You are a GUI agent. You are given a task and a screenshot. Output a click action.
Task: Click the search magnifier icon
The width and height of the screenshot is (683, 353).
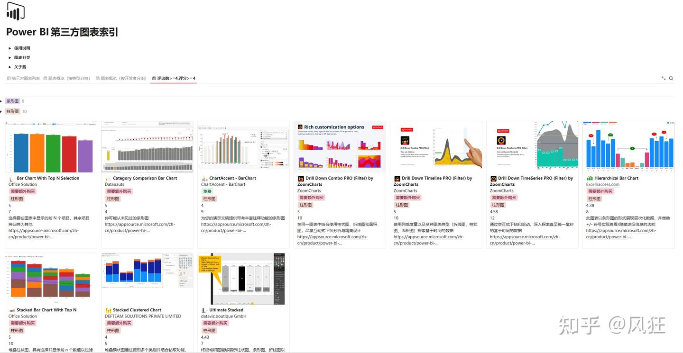(x=671, y=78)
